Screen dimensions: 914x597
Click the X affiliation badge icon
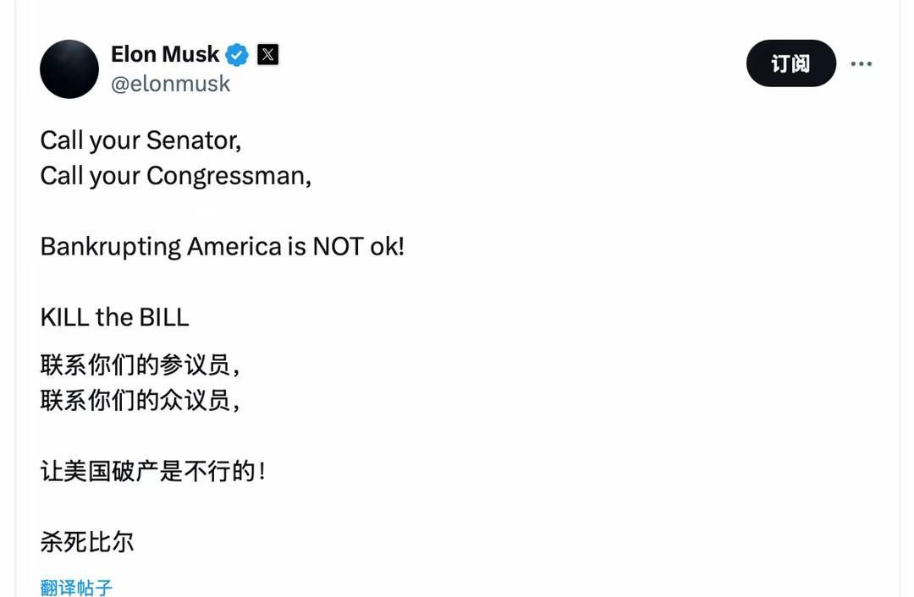pos(267,56)
